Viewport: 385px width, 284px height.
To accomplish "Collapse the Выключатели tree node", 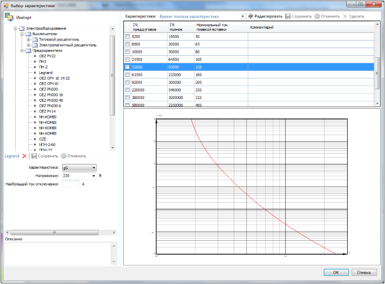I will tap(22, 34).
